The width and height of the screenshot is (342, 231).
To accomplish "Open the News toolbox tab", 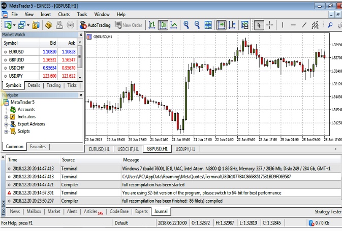I will [x=15, y=211].
